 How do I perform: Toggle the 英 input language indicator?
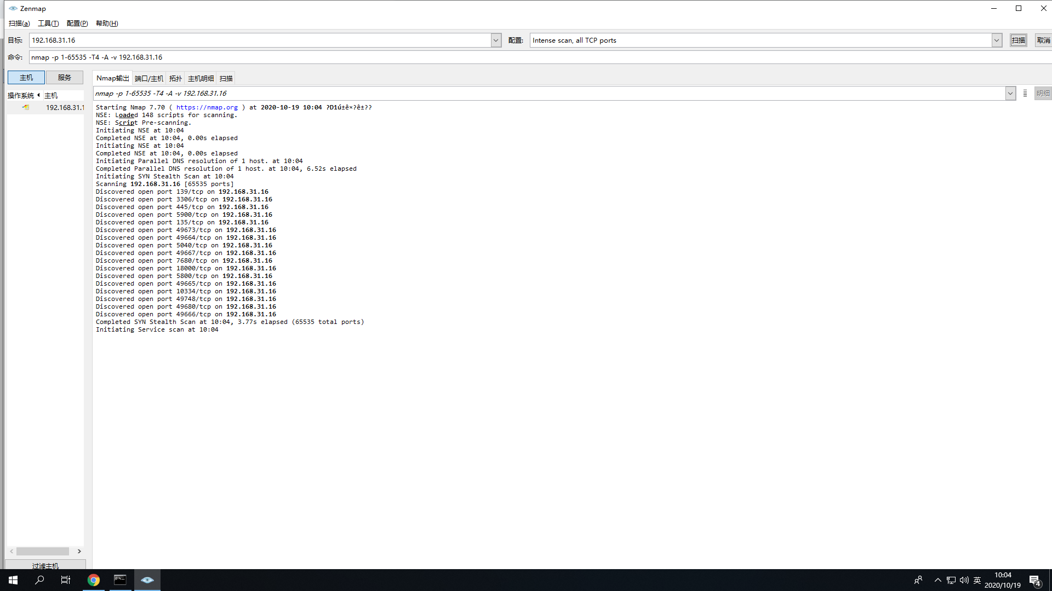[x=977, y=580]
